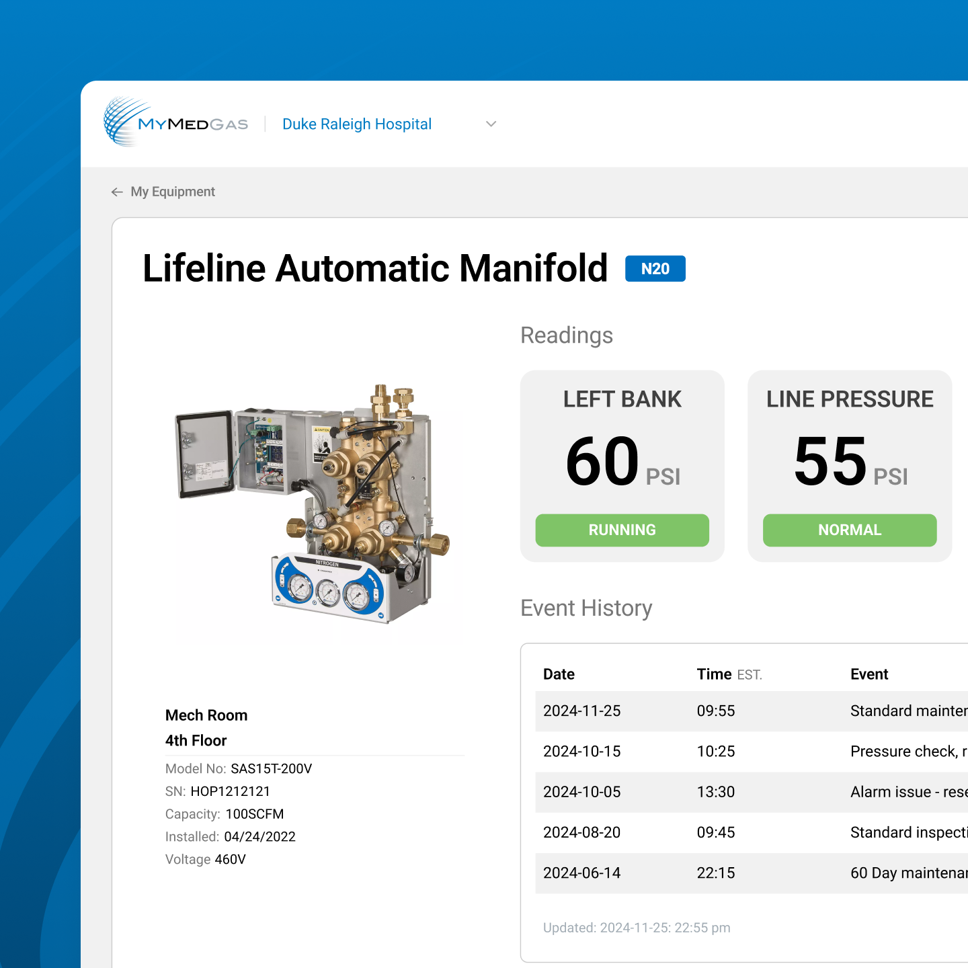This screenshot has height=968, width=968.
Task: Select the 2024-08-20 date cell
Action: click(582, 832)
